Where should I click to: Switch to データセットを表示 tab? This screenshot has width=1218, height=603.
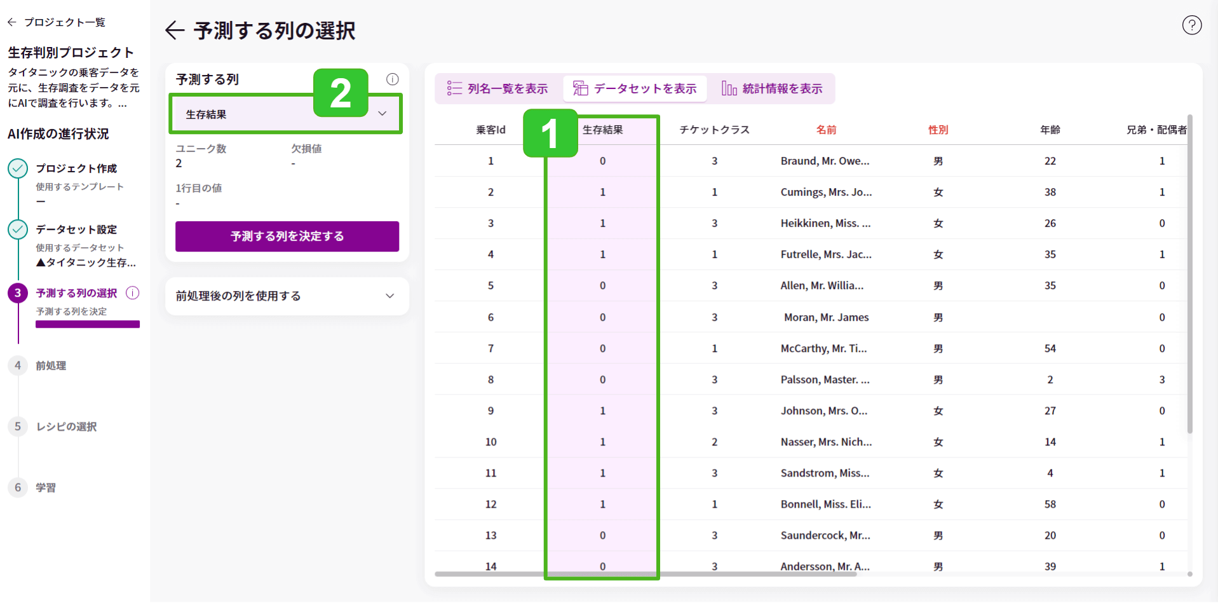(635, 88)
